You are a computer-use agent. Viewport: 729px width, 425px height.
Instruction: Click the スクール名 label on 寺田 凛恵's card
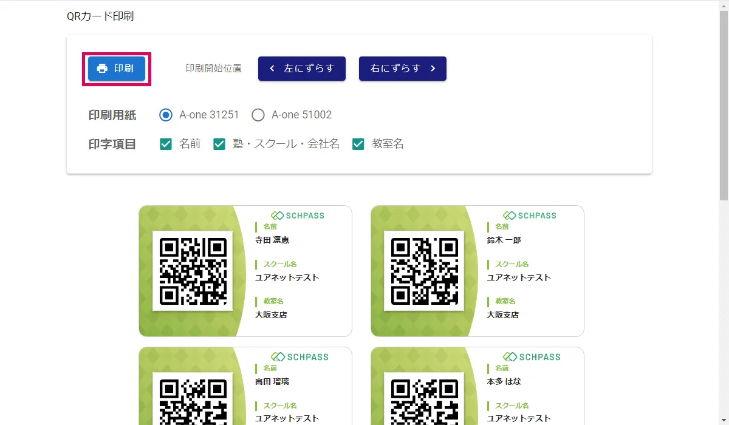click(x=280, y=264)
